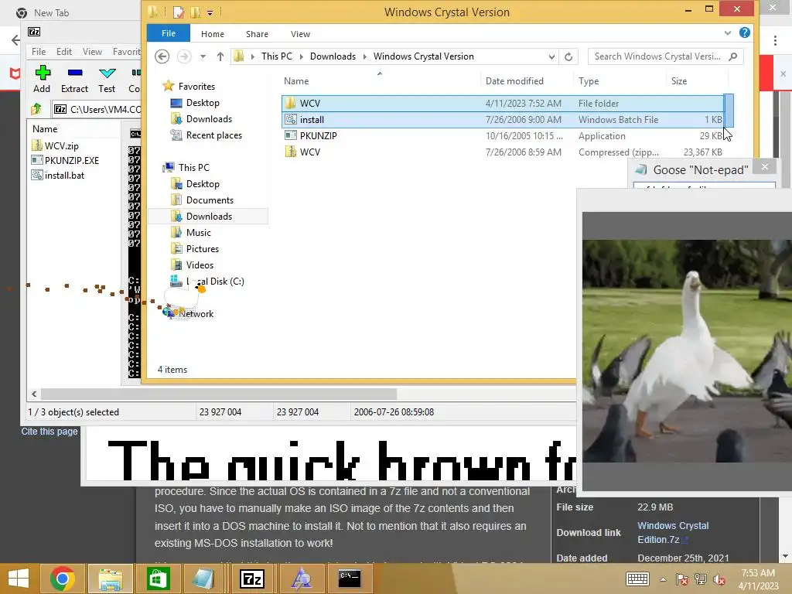Sort by the Date modified column
This screenshot has width=792, height=594.
(514, 81)
